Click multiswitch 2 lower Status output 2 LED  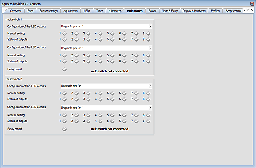[x=76, y=121]
